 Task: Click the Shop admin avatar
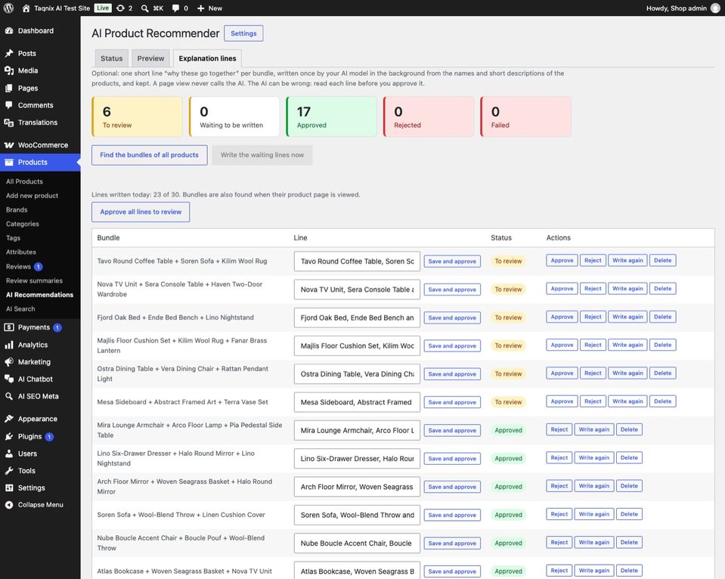(x=715, y=8)
